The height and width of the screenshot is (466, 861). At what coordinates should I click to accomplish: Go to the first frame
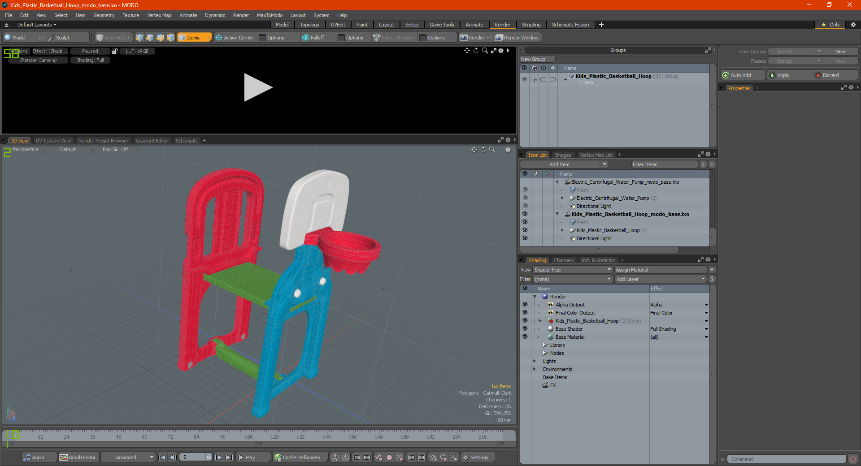(162, 457)
